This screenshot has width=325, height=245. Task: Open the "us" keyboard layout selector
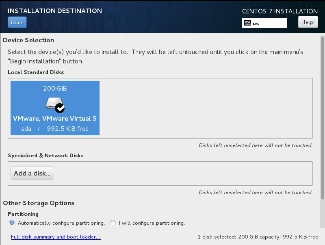coord(266,23)
